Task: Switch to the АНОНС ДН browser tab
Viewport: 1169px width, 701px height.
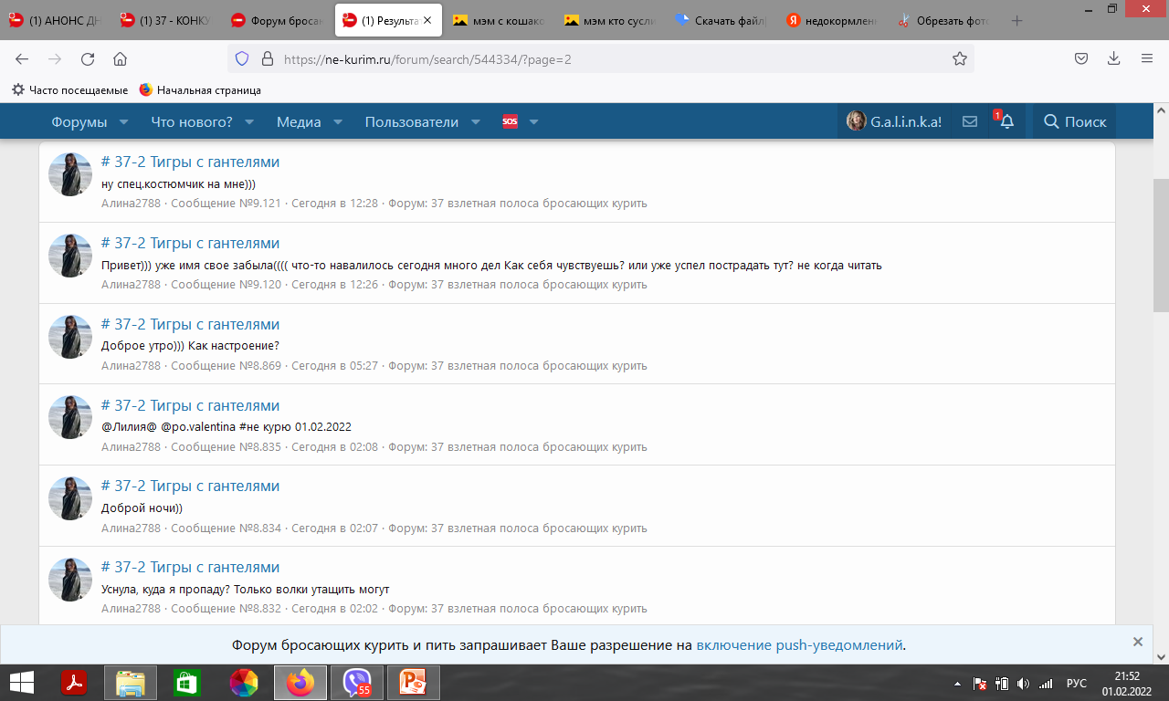Action: [56, 20]
